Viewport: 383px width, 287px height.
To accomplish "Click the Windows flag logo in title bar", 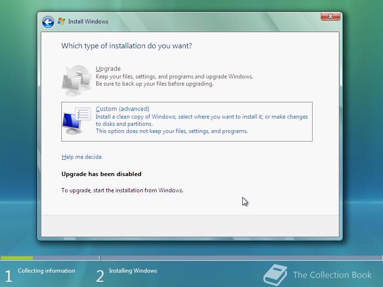I will point(61,21).
